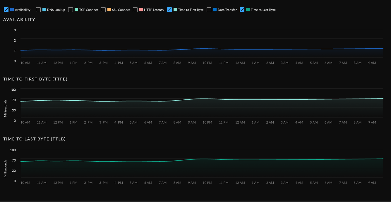Screen dimensions: 391x202
Task: Click the '30' value on TTLB y-axis
Action: point(14,171)
